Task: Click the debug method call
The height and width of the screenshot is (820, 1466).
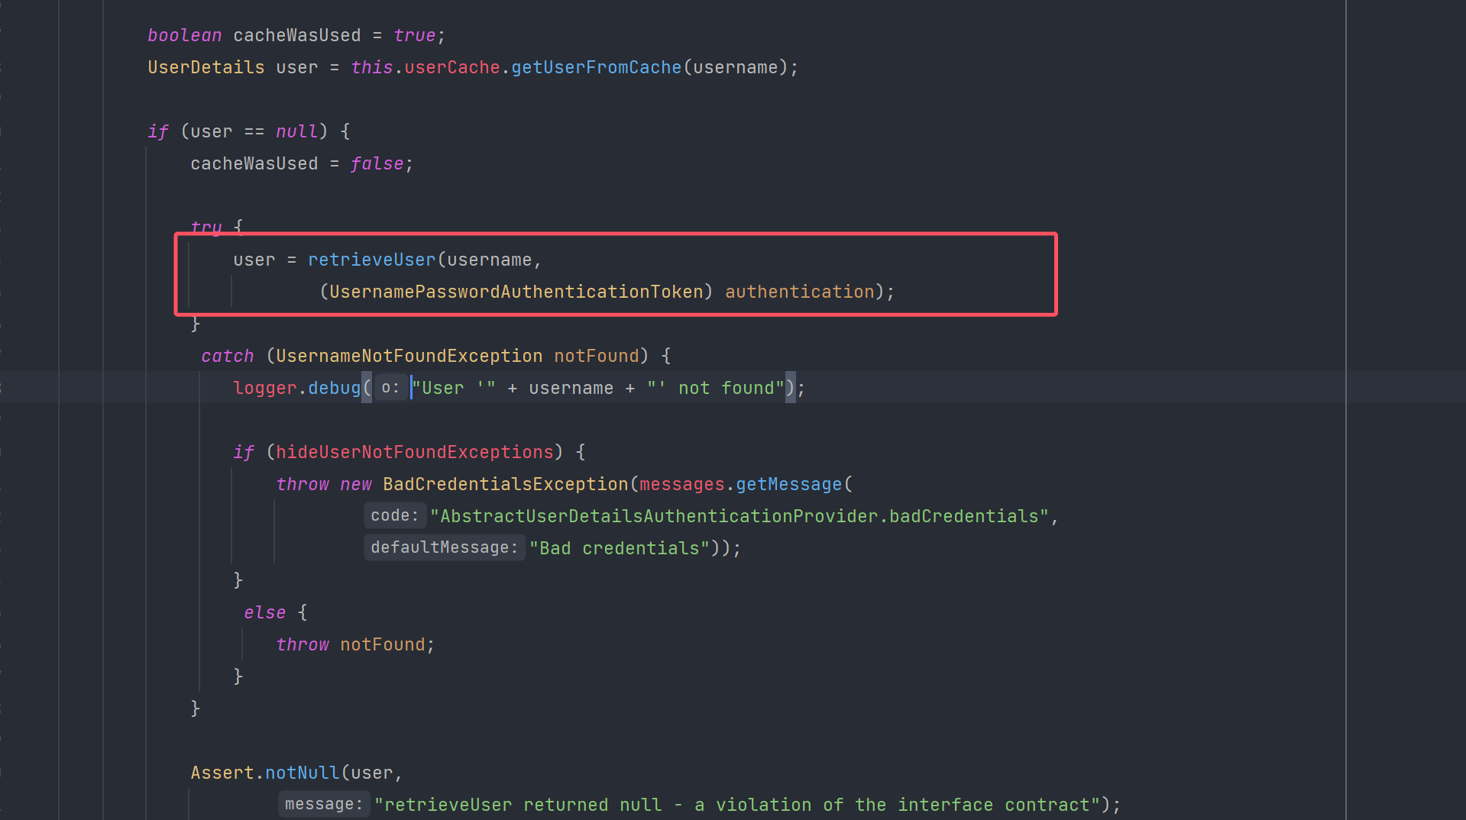Action: click(334, 388)
